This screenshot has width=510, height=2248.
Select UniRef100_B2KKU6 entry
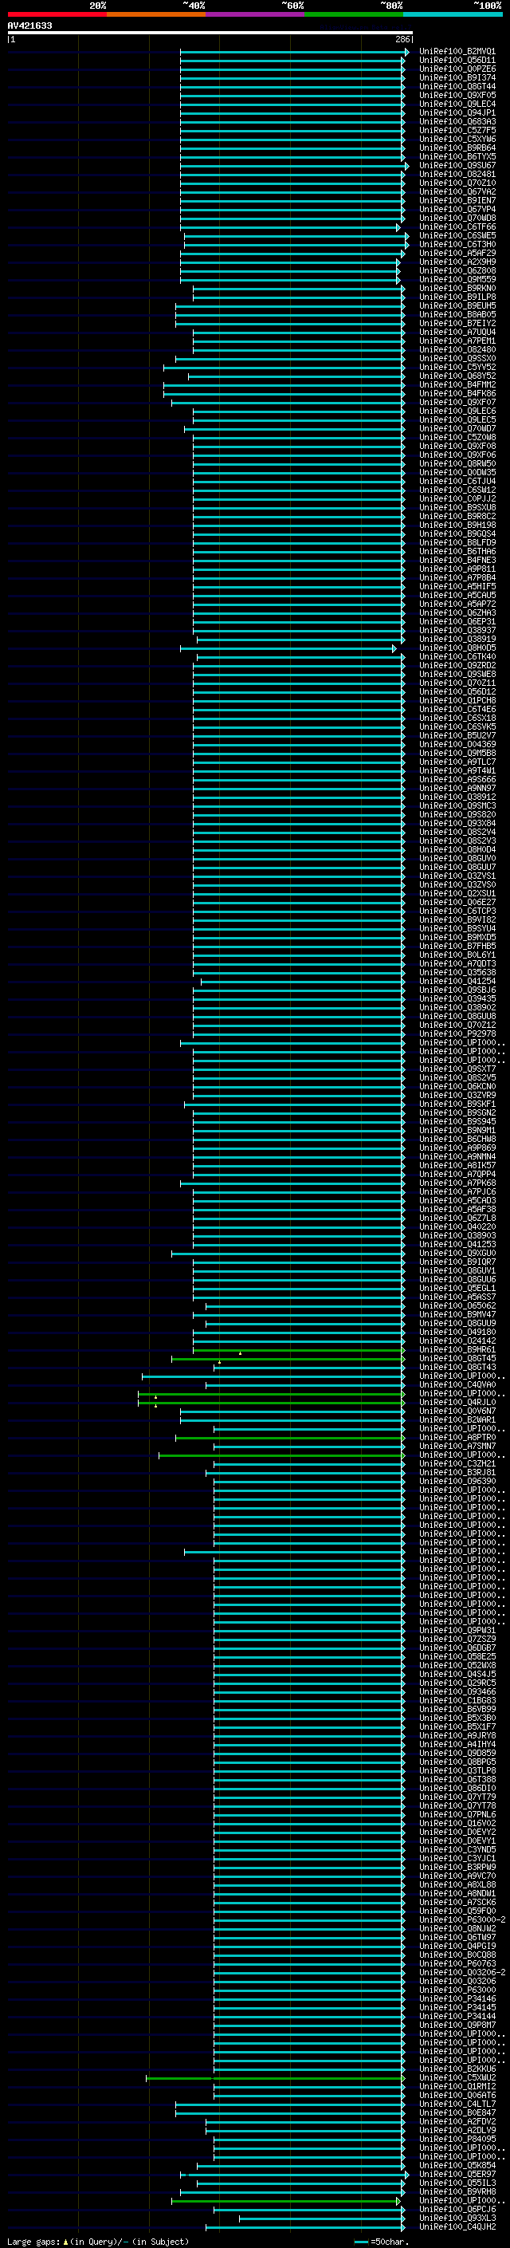[457, 2069]
